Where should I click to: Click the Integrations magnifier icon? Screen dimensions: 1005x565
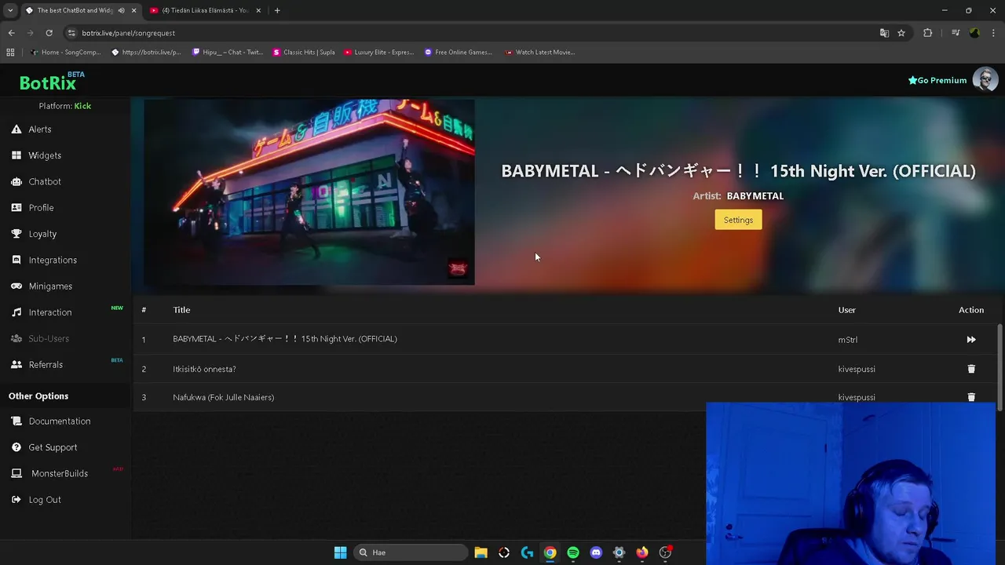click(16, 260)
